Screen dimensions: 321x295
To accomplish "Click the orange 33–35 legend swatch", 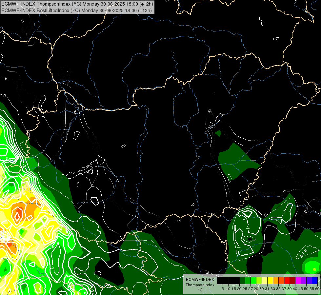I will pos(276,281).
